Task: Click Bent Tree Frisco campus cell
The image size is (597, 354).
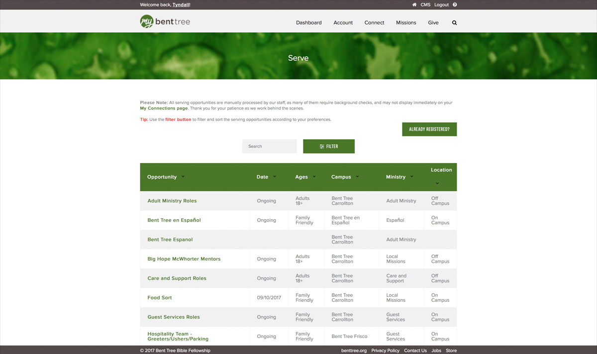Action: [349, 337]
